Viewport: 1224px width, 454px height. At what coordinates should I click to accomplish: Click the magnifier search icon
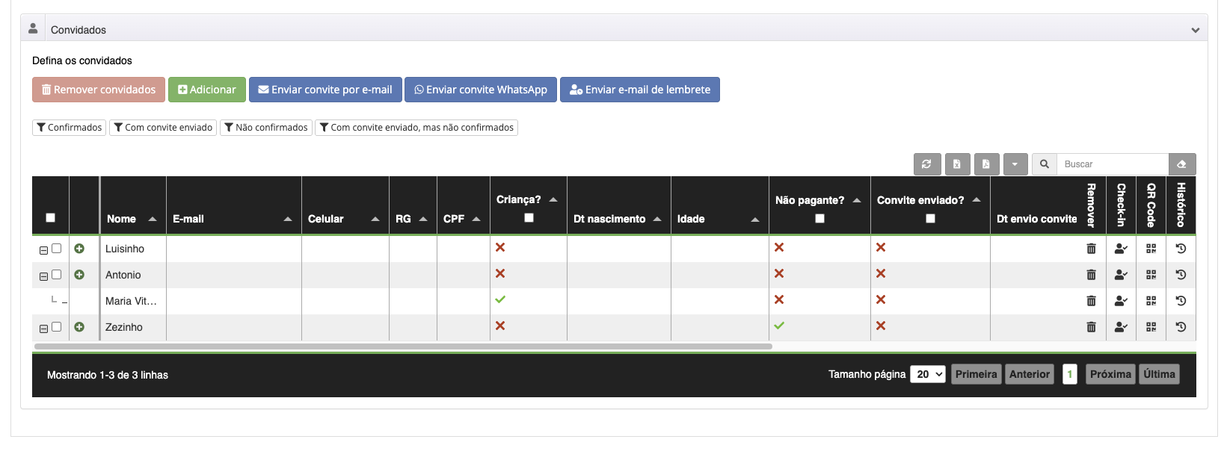tap(1045, 164)
